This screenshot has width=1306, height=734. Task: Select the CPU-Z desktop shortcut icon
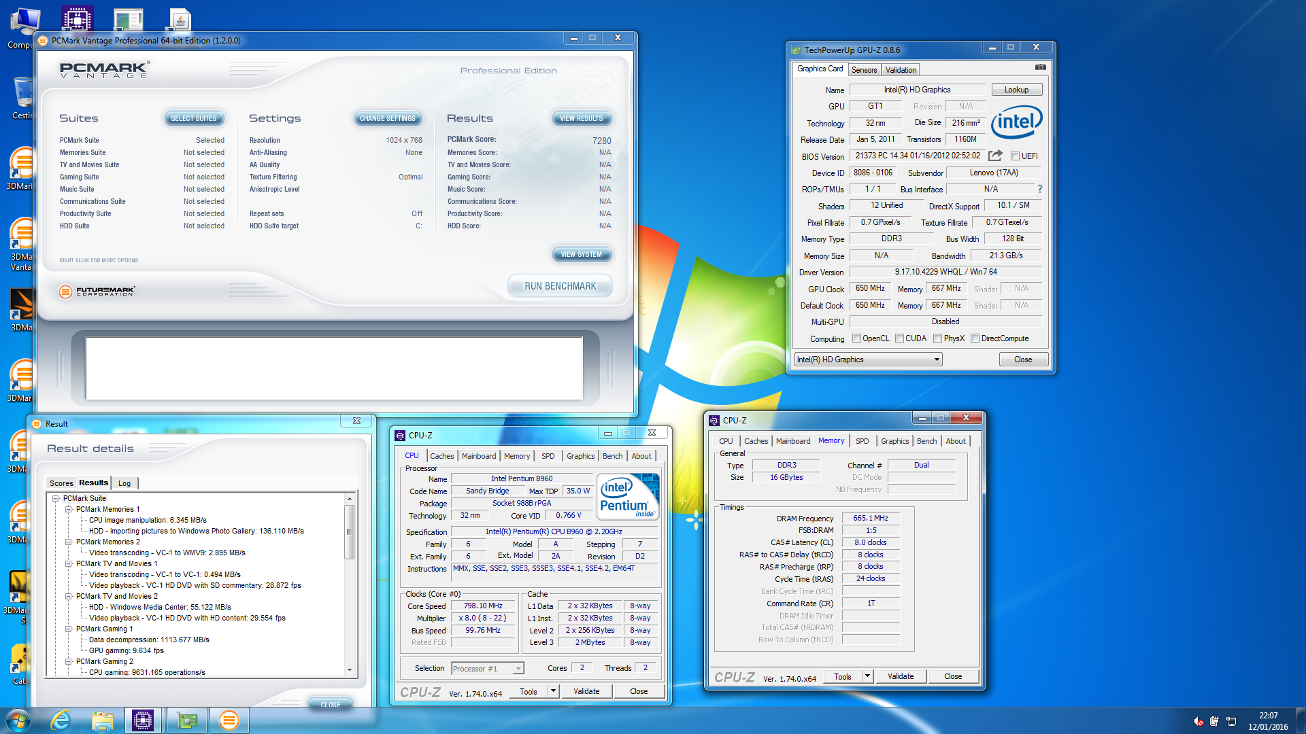[77, 19]
